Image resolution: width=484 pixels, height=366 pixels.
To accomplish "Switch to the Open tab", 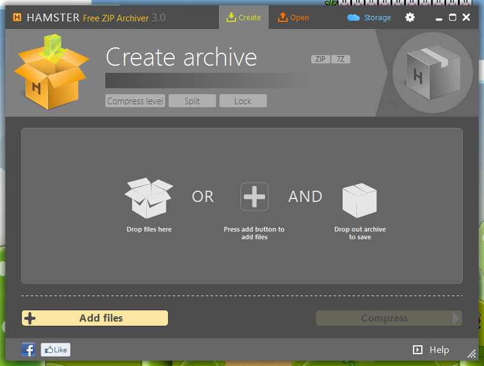I will [293, 17].
